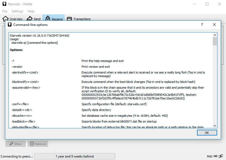Click the 'Starwels version v0.16.0.0-7162947 (64-bit)' line
The image size is (226, 160).
pos(40,36)
